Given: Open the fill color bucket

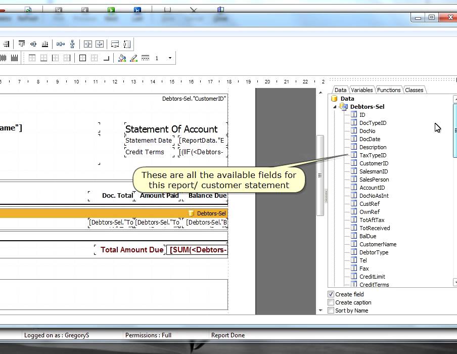Looking at the screenshot, I should 122,58.
